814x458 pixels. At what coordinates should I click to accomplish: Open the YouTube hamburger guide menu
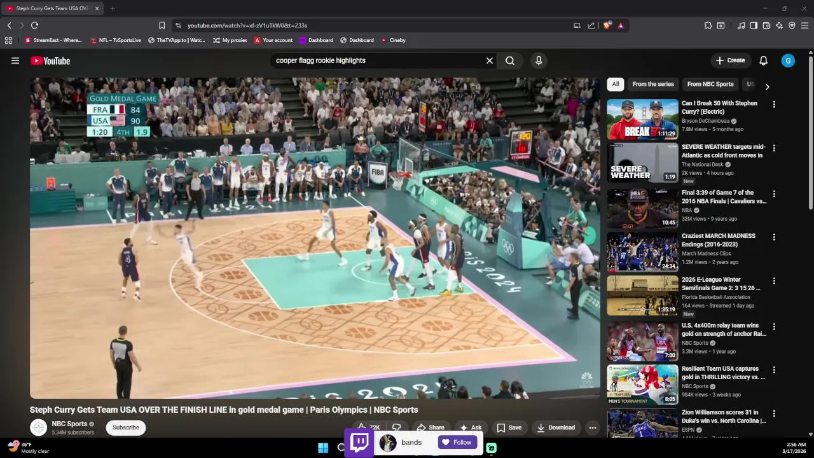(x=15, y=60)
